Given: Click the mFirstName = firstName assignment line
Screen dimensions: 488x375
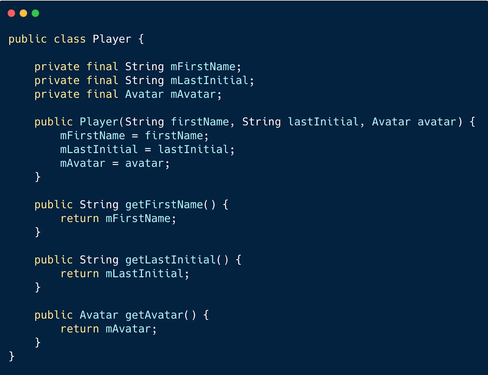Looking at the screenshot, I should click(134, 136).
